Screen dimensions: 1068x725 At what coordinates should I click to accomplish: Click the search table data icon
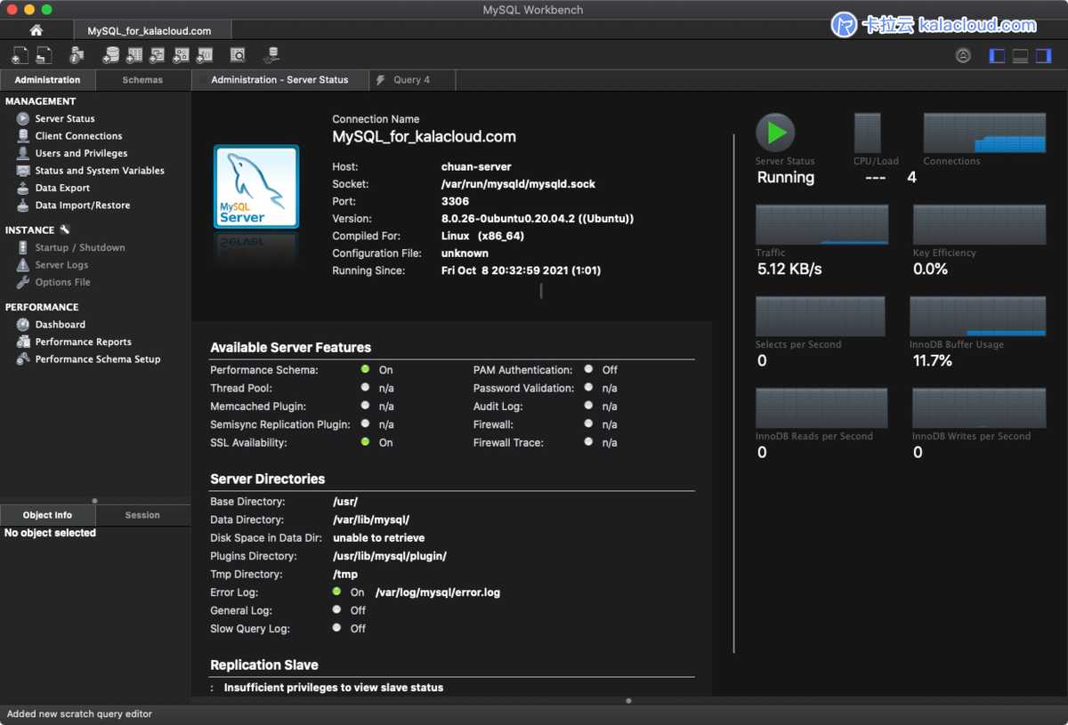pyautogui.click(x=238, y=55)
